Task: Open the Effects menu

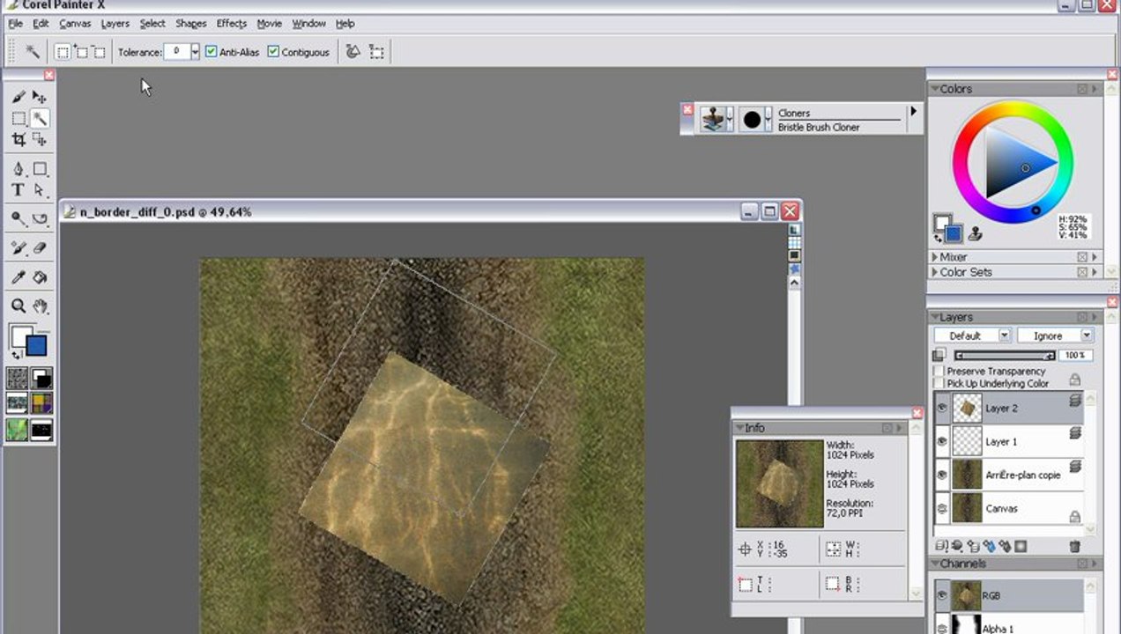Action: 231,24
